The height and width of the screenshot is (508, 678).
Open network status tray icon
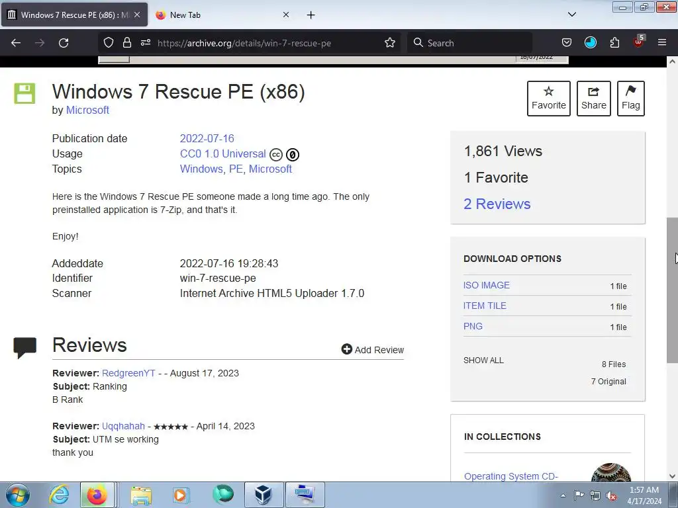[595, 495]
